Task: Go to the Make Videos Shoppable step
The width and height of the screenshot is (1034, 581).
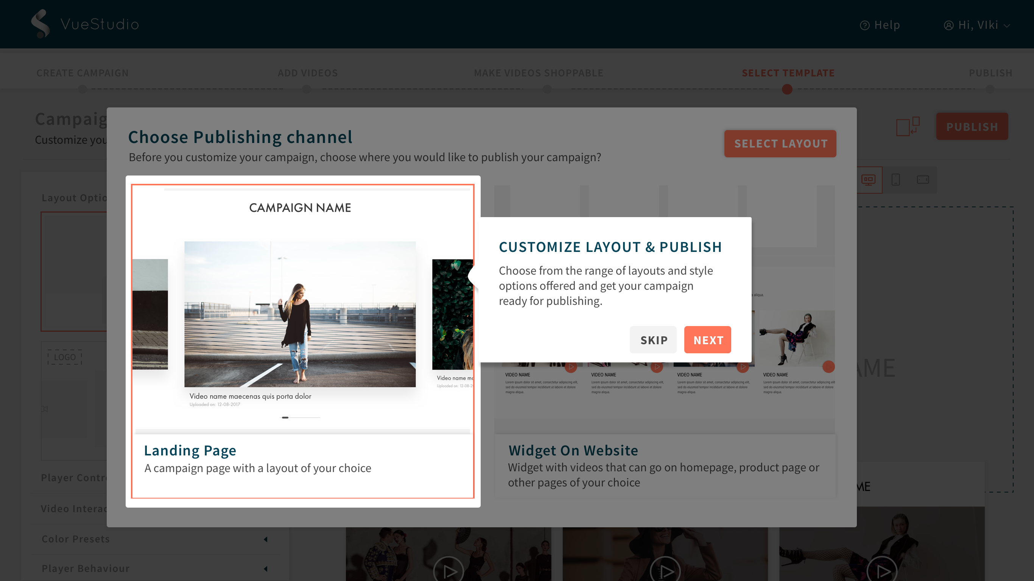Action: pos(538,73)
